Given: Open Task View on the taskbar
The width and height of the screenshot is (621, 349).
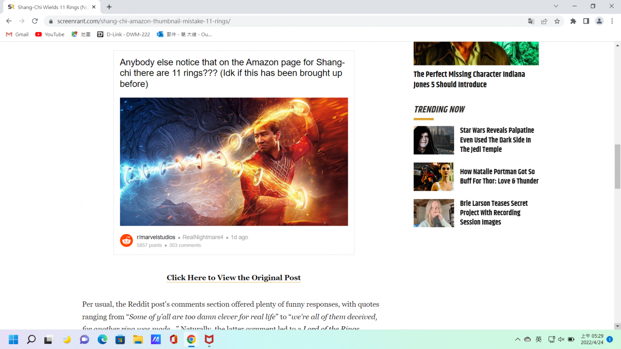Looking at the screenshot, I should (49, 339).
